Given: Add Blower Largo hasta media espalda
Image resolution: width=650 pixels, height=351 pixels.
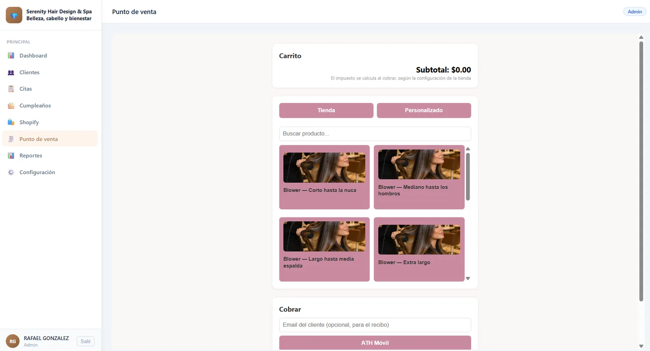Looking at the screenshot, I should tap(324, 249).
